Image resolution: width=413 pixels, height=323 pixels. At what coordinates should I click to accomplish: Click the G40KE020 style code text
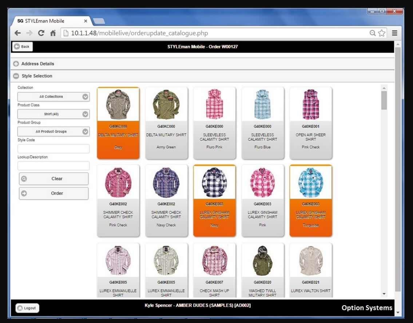263,282
